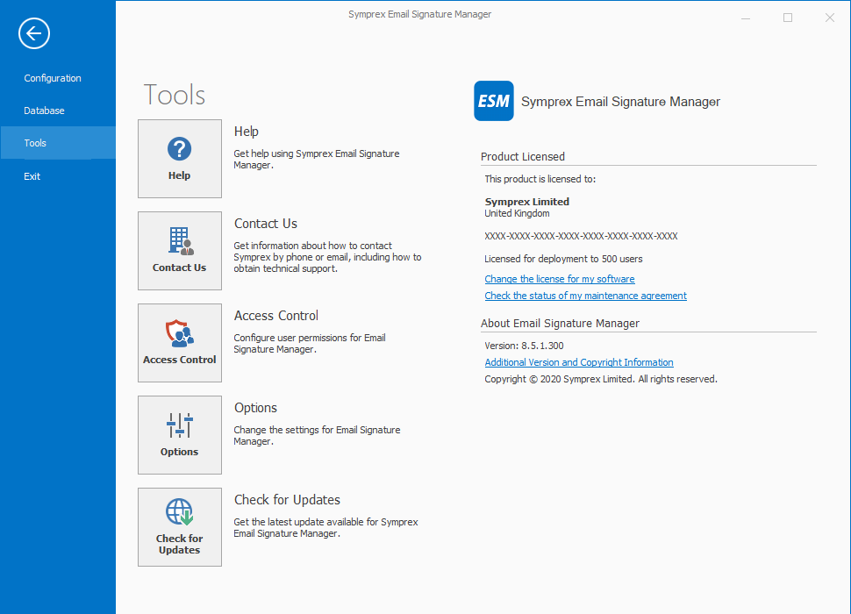Click the back arrow circle icon
This screenshot has height=614, width=851.
(34, 33)
